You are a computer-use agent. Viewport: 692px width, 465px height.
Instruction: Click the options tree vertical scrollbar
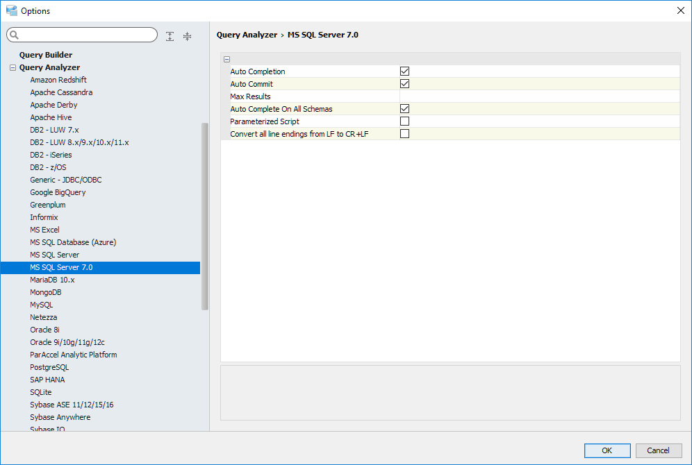click(x=205, y=215)
